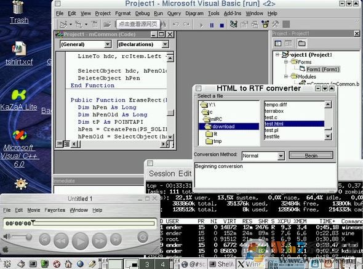This screenshot has height=269, width=363.
Task: Click the player timeline playhead marker
Action: 33,222
